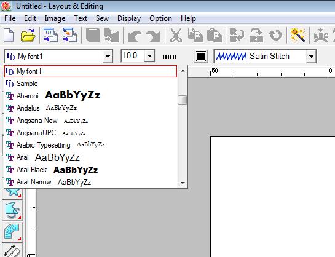The image size is (335, 257).
Task: Open a file with the folder icon
Action: 28,35
